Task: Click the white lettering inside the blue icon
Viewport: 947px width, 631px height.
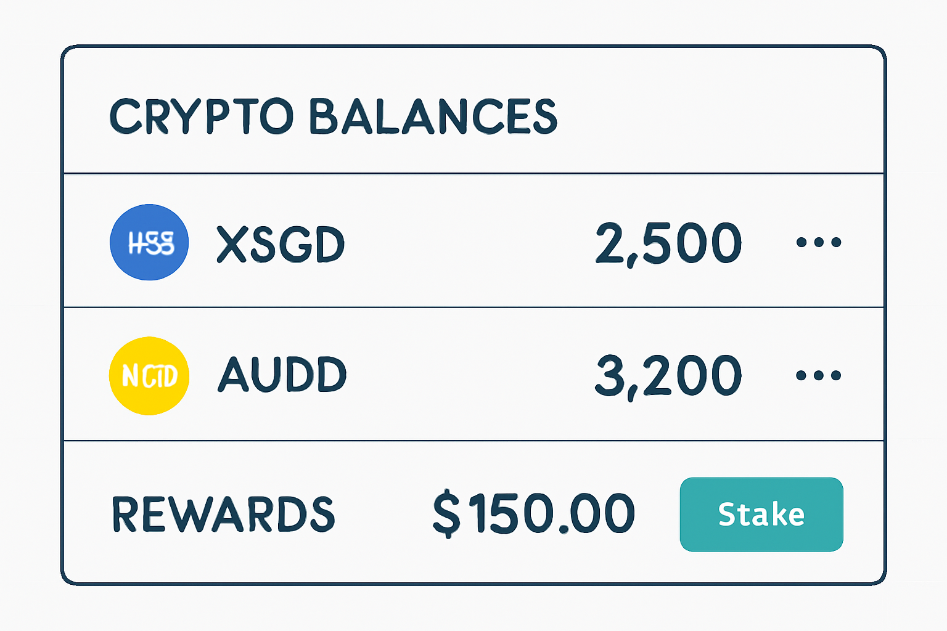Action: pos(151,243)
